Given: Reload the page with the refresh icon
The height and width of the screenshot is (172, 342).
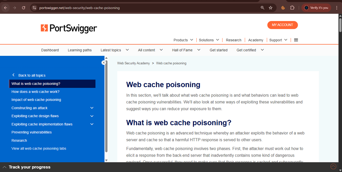Looking at the screenshot, I should [x=24, y=8].
